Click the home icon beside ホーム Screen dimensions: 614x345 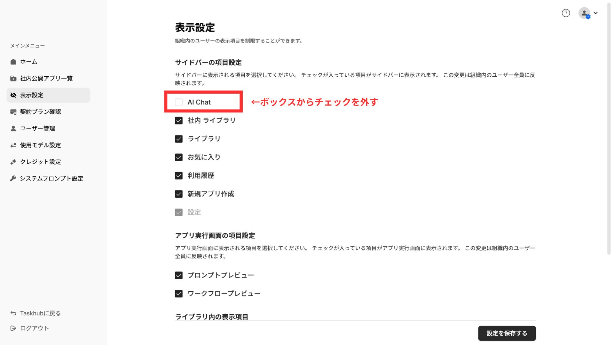13,62
